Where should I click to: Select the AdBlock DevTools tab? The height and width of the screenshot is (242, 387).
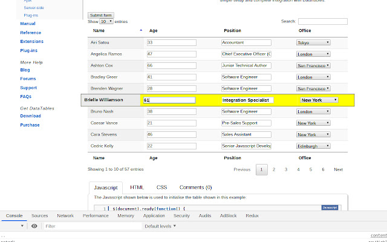(229, 215)
